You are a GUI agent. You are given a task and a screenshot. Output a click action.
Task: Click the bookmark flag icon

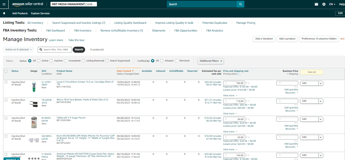[4, 13]
